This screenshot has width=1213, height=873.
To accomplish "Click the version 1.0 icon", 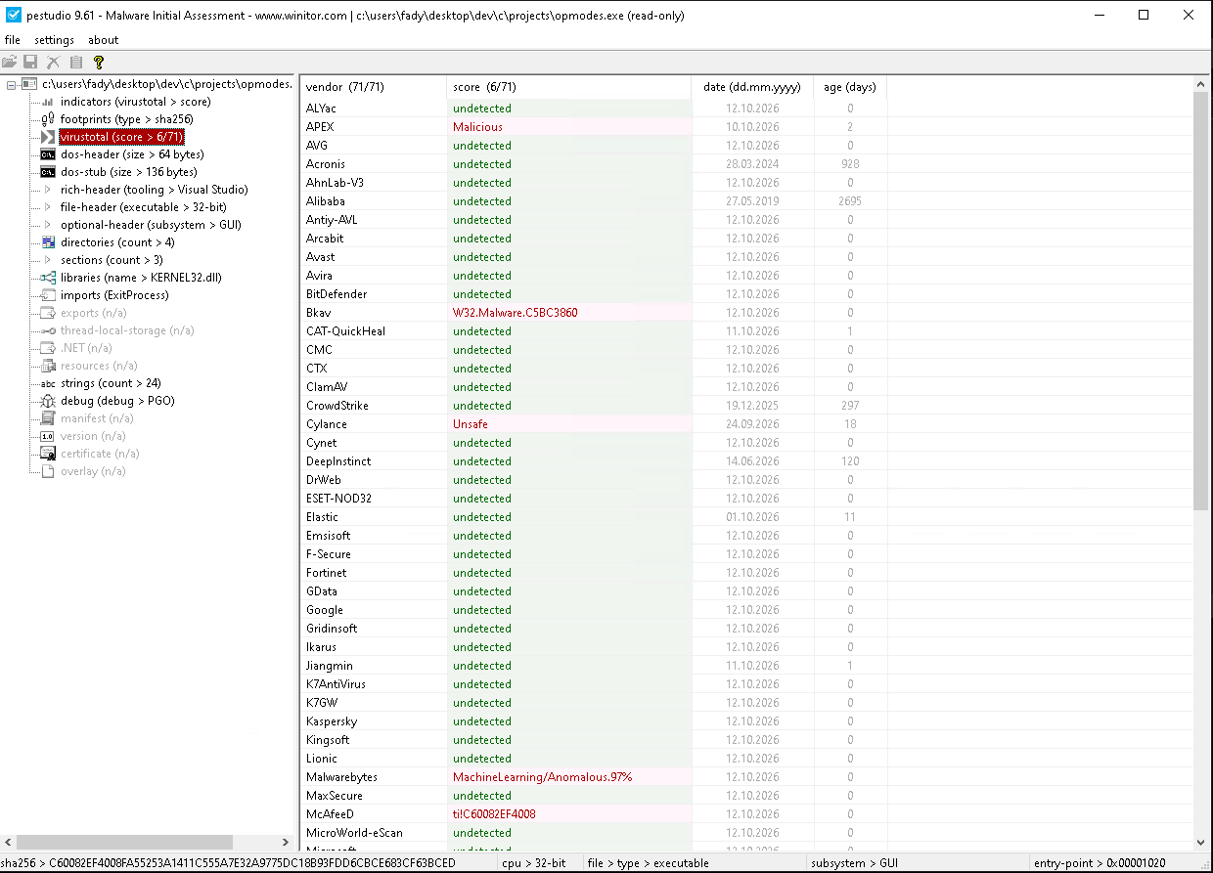I will pos(48,436).
